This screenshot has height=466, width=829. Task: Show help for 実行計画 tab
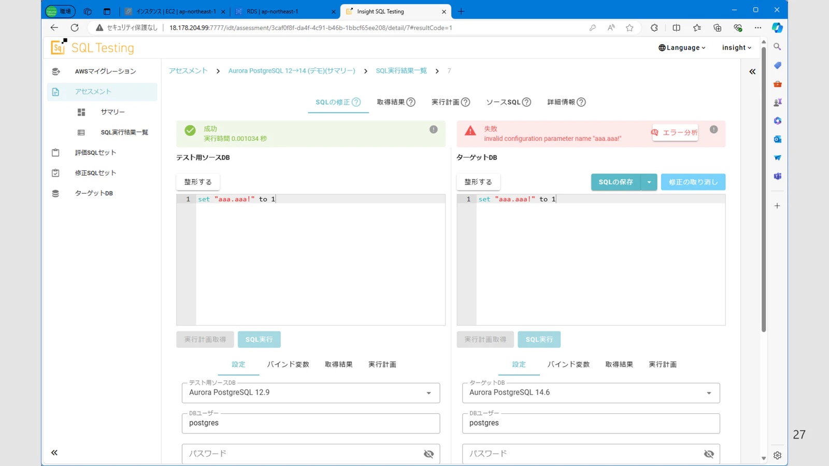coord(466,102)
